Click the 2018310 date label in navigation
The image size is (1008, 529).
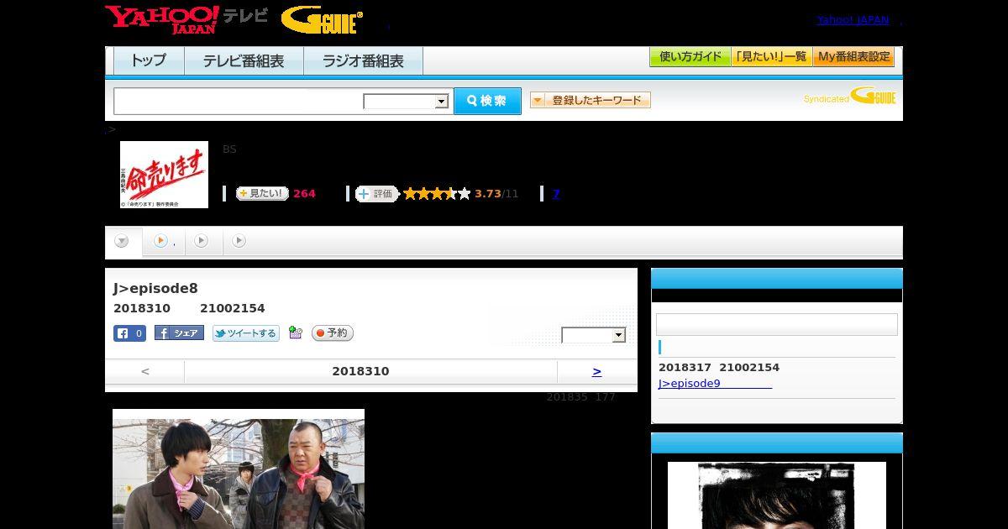(x=360, y=371)
